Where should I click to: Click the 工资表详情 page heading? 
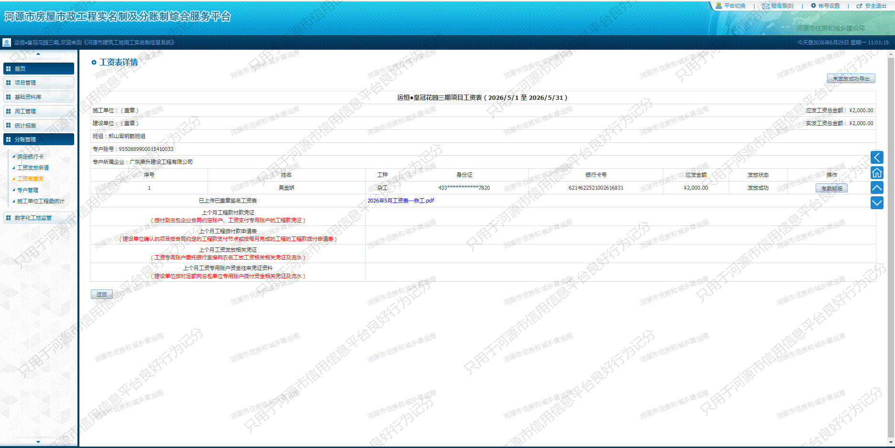pyautogui.click(x=119, y=62)
